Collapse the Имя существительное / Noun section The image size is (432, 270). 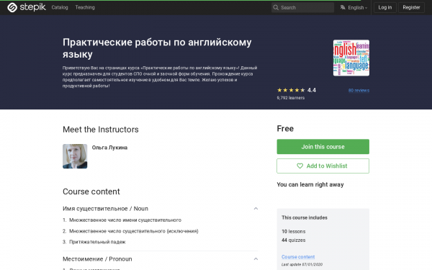click(256, 209)
